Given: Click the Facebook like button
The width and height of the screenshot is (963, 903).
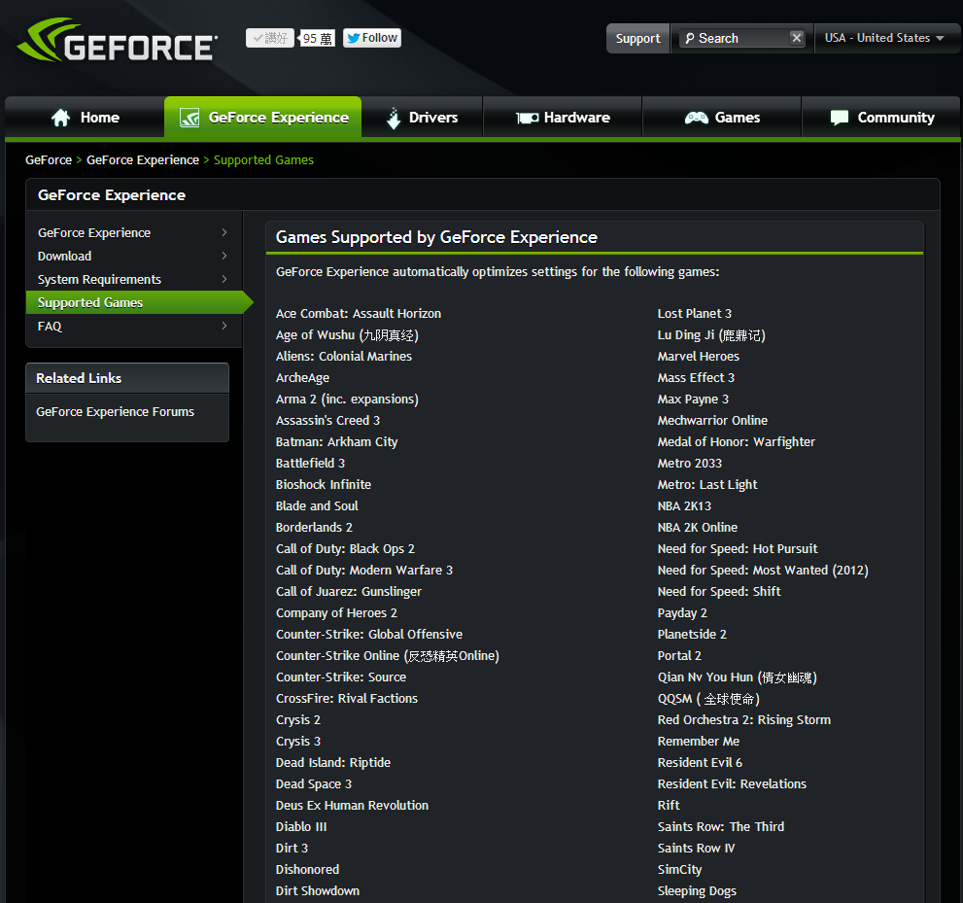Looking at the screenshot, I should pyautogui.click(x=269, y=38).
